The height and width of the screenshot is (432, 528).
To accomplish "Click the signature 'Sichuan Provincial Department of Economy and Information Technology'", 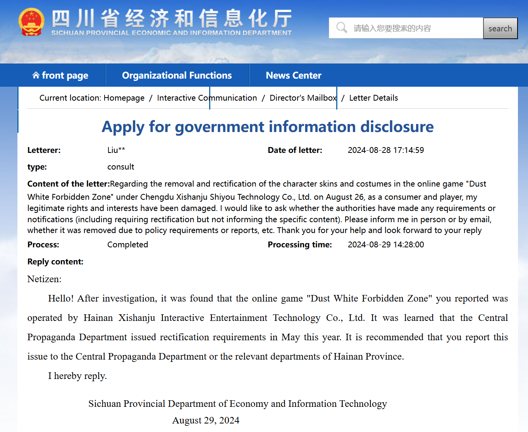I will [x=238, y=404].
